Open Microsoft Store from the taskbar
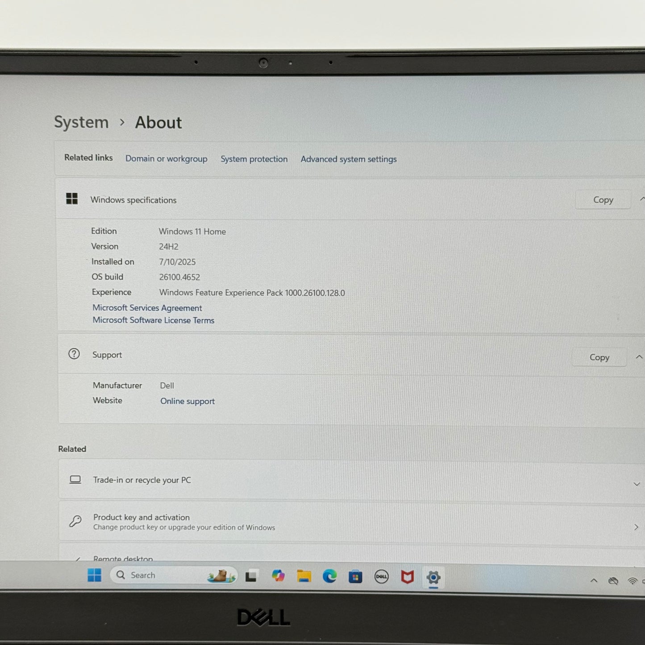This screenshot has width=645, height=645. [x=355, y=577]
